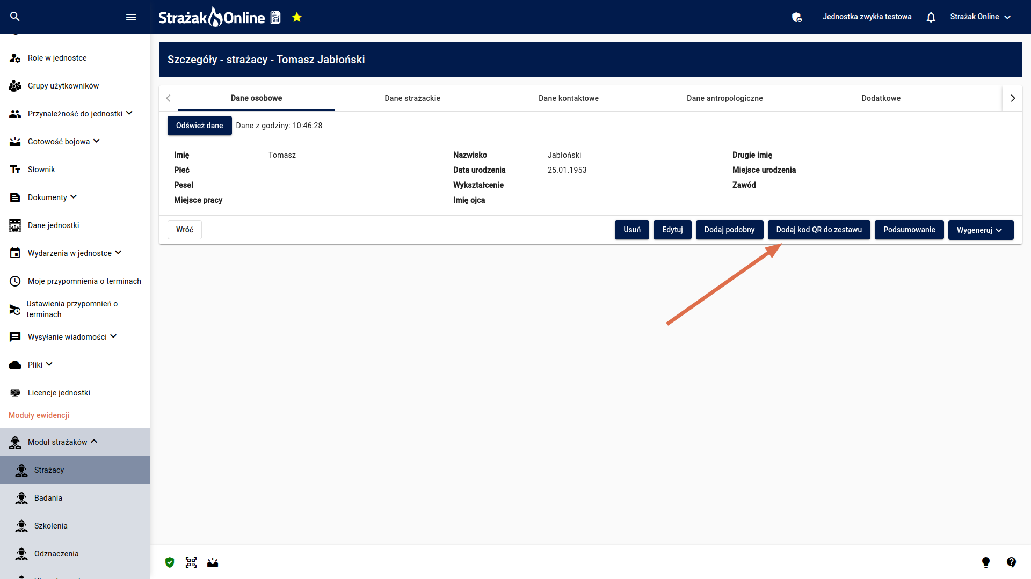This screenshot has width=1031, height=579.
Task: Expand Gotowość bojowa submenu
Action: pos(97,141)
